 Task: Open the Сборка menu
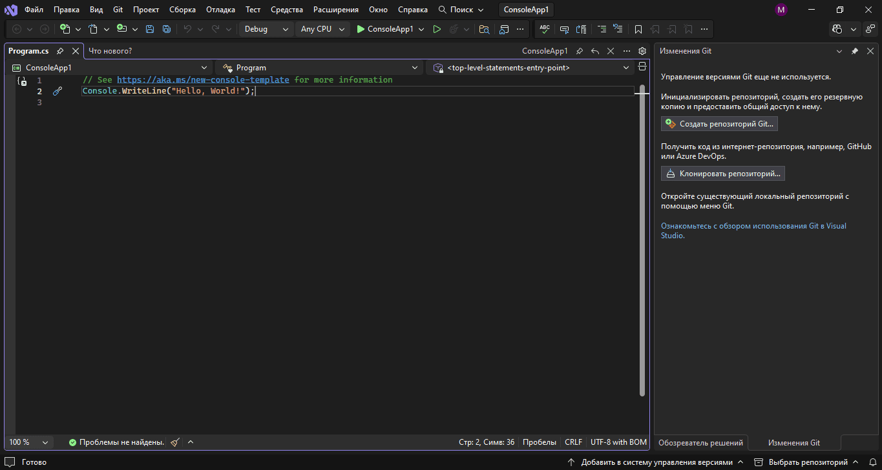point(182,10)
